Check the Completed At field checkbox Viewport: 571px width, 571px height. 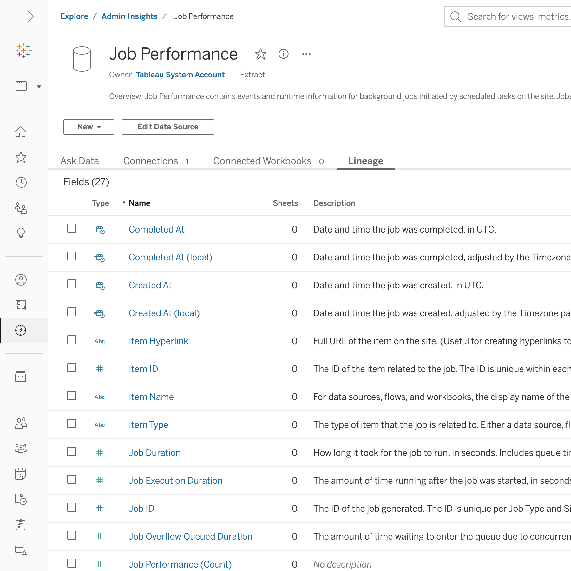[x=72, y=228]
